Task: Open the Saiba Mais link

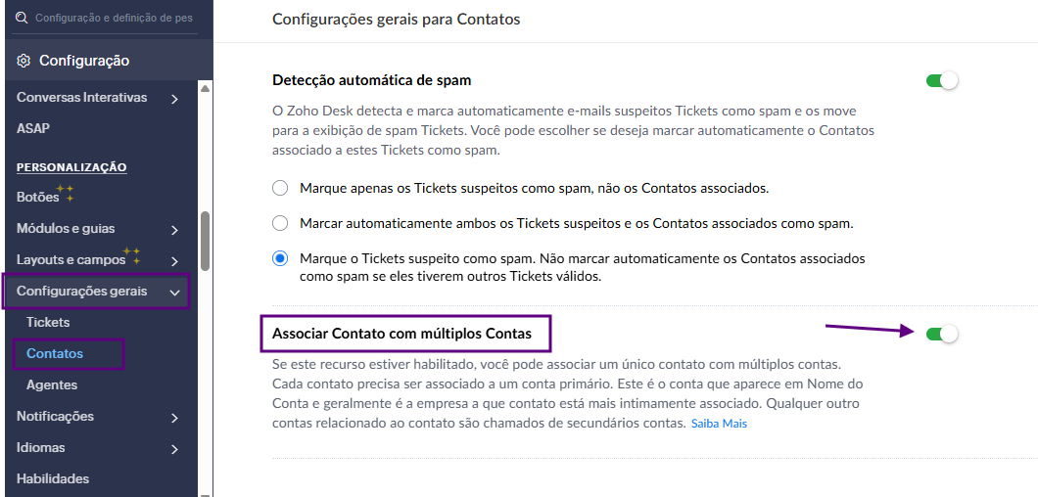Action: pyautogui.click(x=719, y=424)
